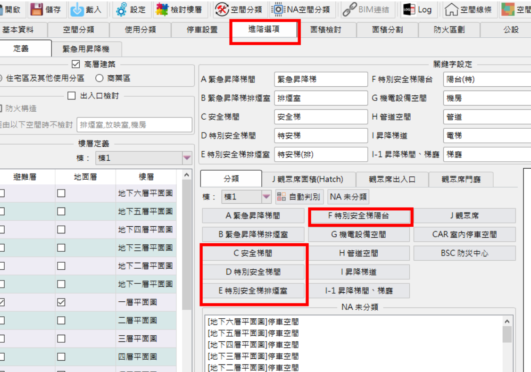
Task: Click the CAR 室內停車空間 button
Action: click(465, 234)
